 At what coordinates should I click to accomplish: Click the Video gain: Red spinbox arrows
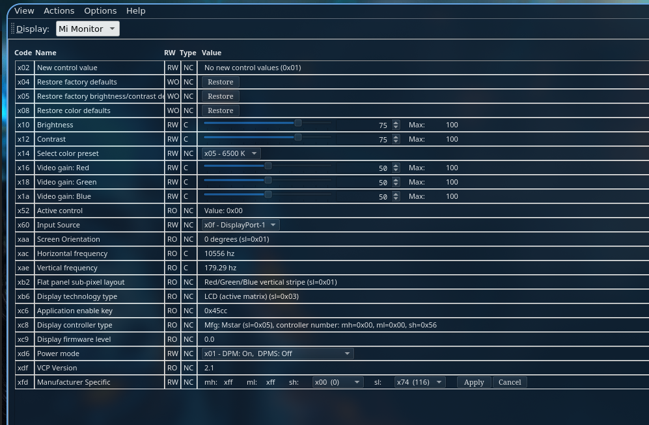(396, 168)
